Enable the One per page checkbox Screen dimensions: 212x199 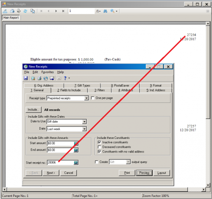(93, 98)
